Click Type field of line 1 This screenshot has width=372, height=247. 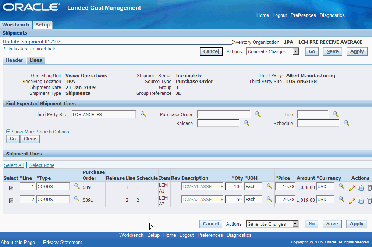53,186
